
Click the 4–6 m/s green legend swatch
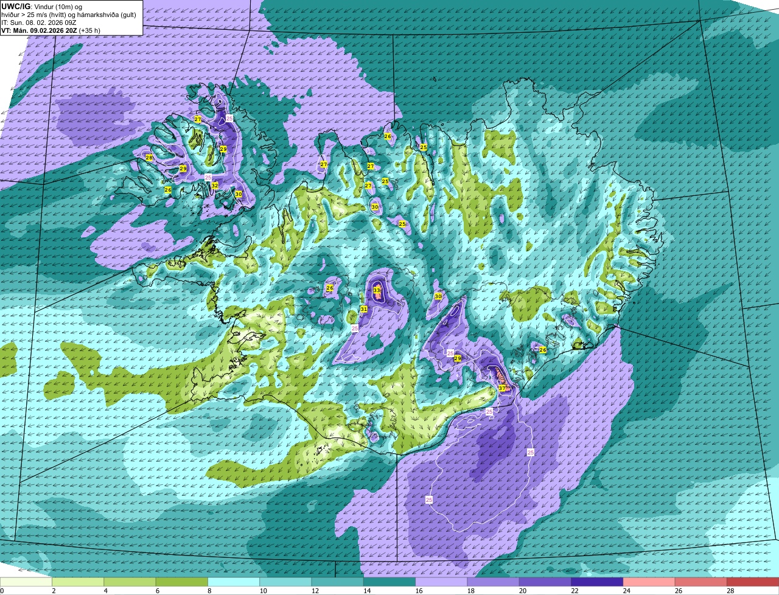coord(130,582)
